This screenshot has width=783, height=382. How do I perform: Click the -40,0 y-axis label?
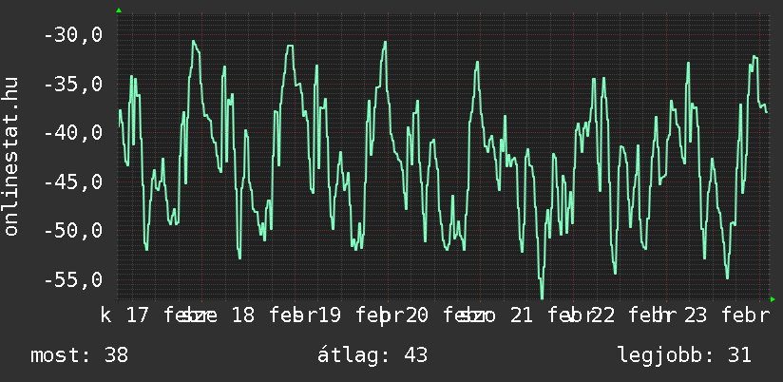[x=73, y=132]
